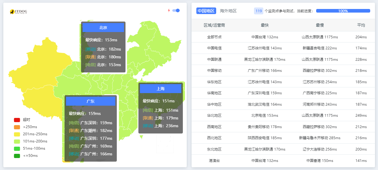This screenshot has height=170, width=378.
Task: Select the yellow 201ms-250ms legend swatch
Action: click(17, 134)
